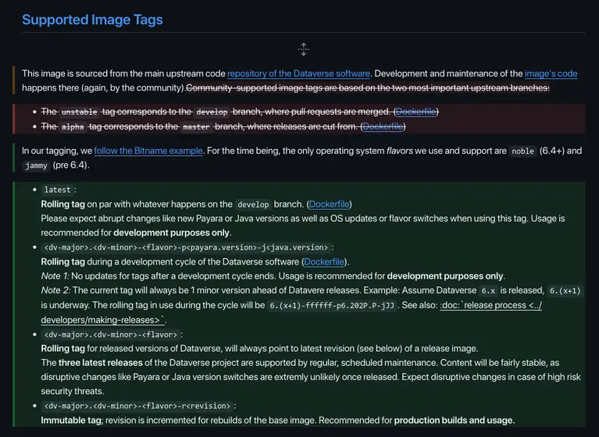Click the example tag 6.(x+1)-ffffff-p6.202P.P-jJJ
Viewport: 599px width, 437px height.
point(333,305)
